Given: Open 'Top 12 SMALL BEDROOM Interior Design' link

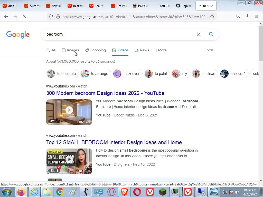Looking at the screenshot, I should pos(117,142).
